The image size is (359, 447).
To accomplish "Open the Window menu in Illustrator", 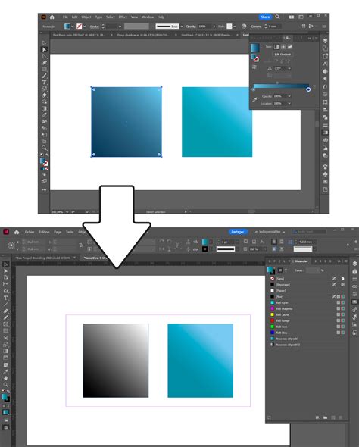I will point(148,17).
